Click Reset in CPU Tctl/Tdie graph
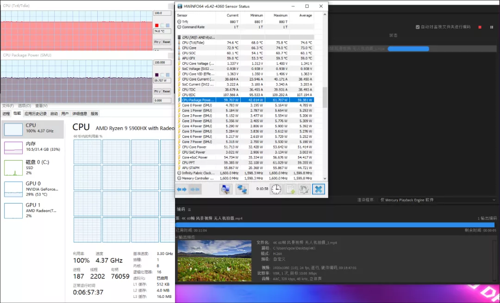Viewport: 500px width, 303px height. pos(167,42)
